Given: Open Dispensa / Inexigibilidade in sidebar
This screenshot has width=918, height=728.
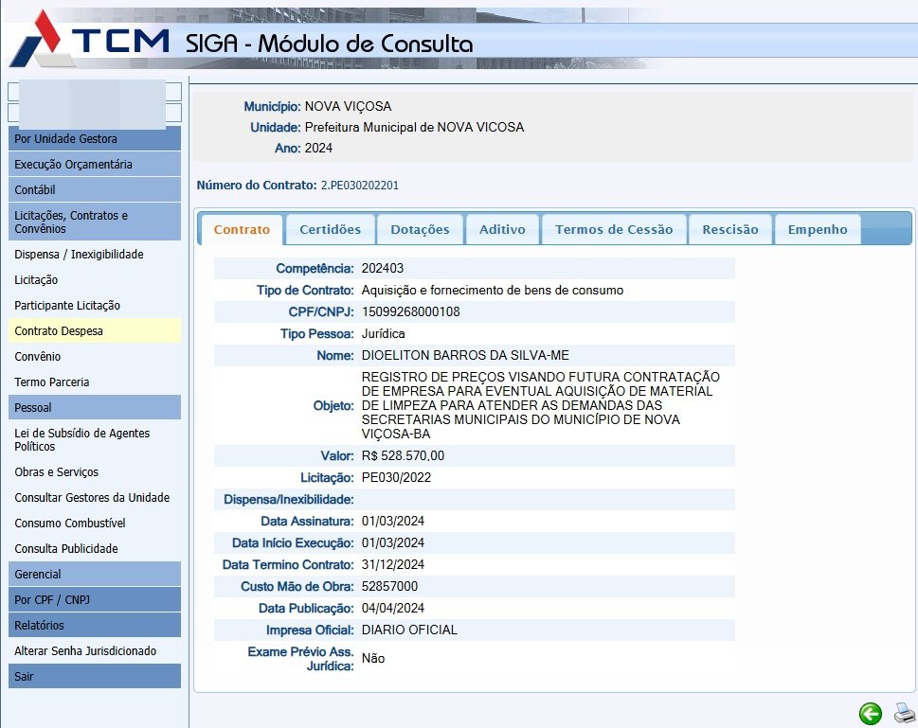Looking at the screenshot, I should [x=79, y=255].
